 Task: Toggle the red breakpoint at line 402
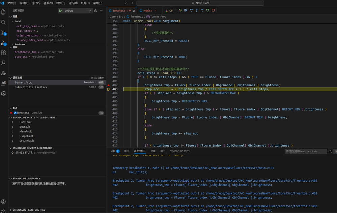click(x=109, y=85)
